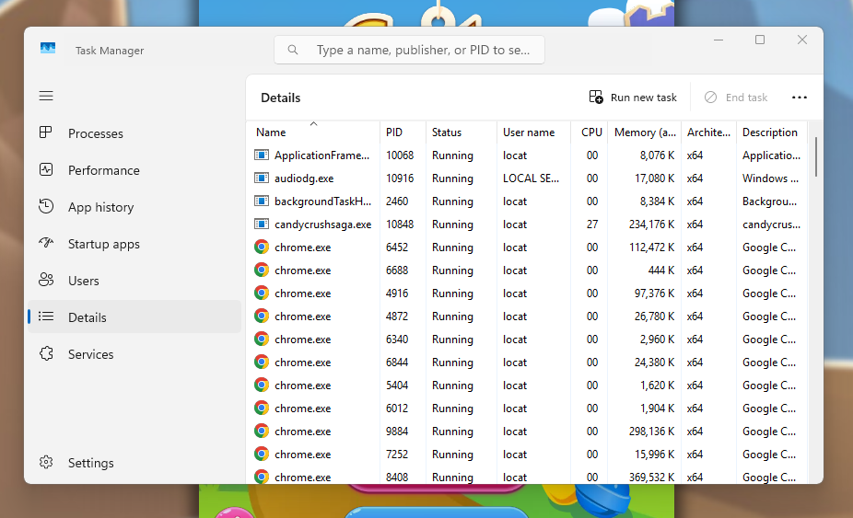Click the Settings gear icon

point(46,463)
